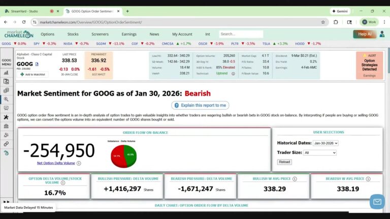Screen dimensions: 390x219
Task: Click info icon next to Uptrend technical
Action: tap(233, 74)
